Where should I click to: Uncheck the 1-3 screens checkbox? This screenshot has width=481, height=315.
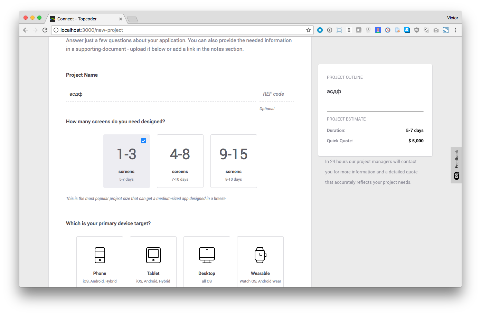[144, 141]
